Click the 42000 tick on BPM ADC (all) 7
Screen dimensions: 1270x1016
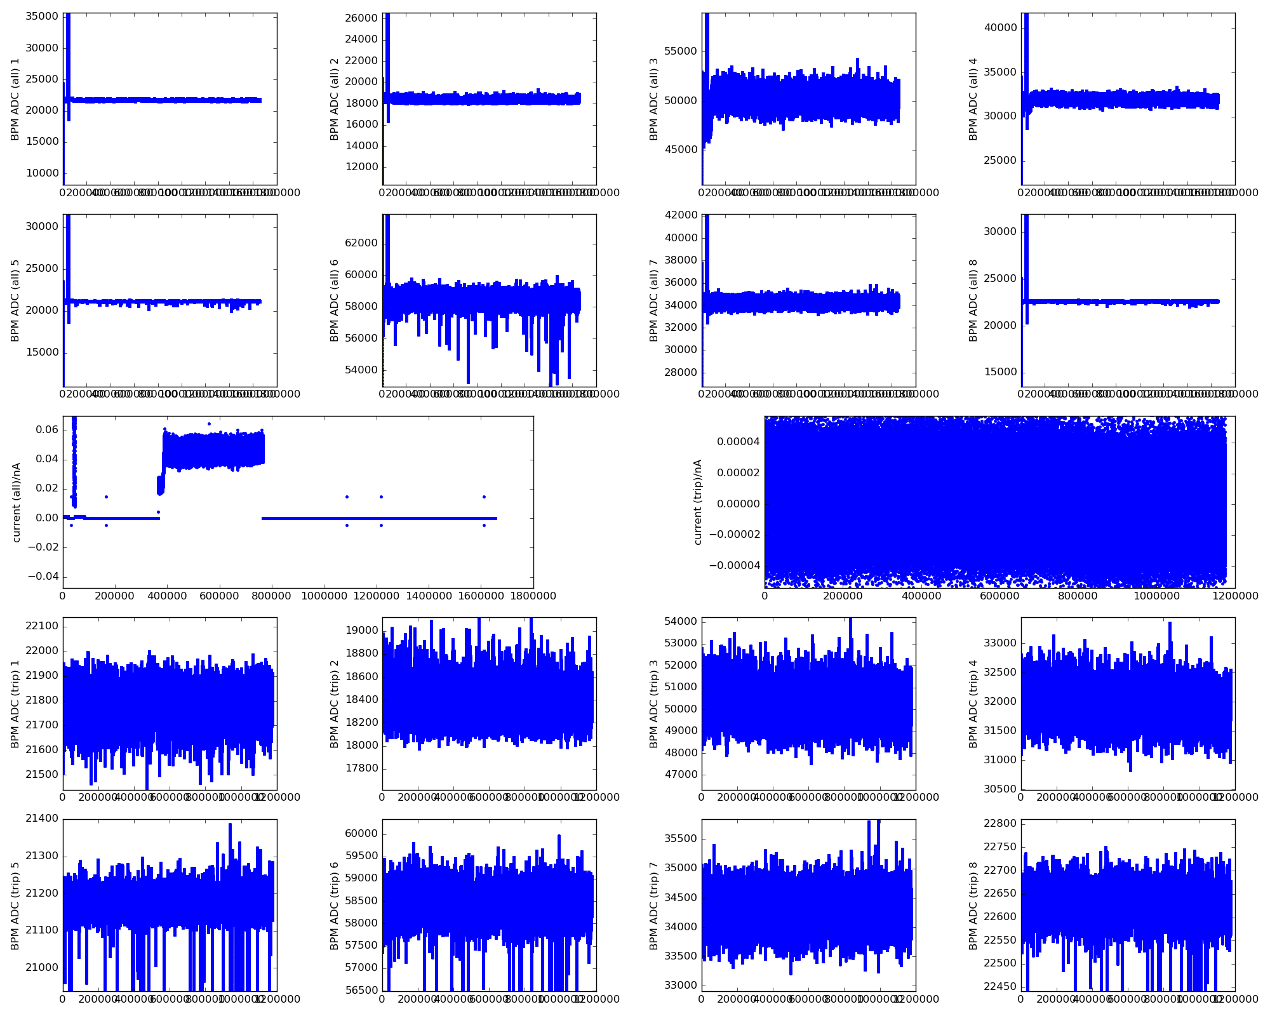click(681, 215)
